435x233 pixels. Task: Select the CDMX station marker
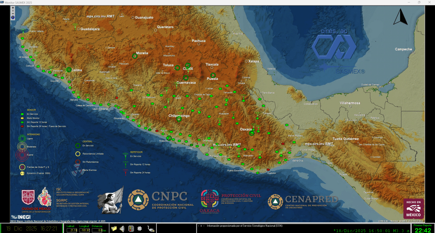188,65
